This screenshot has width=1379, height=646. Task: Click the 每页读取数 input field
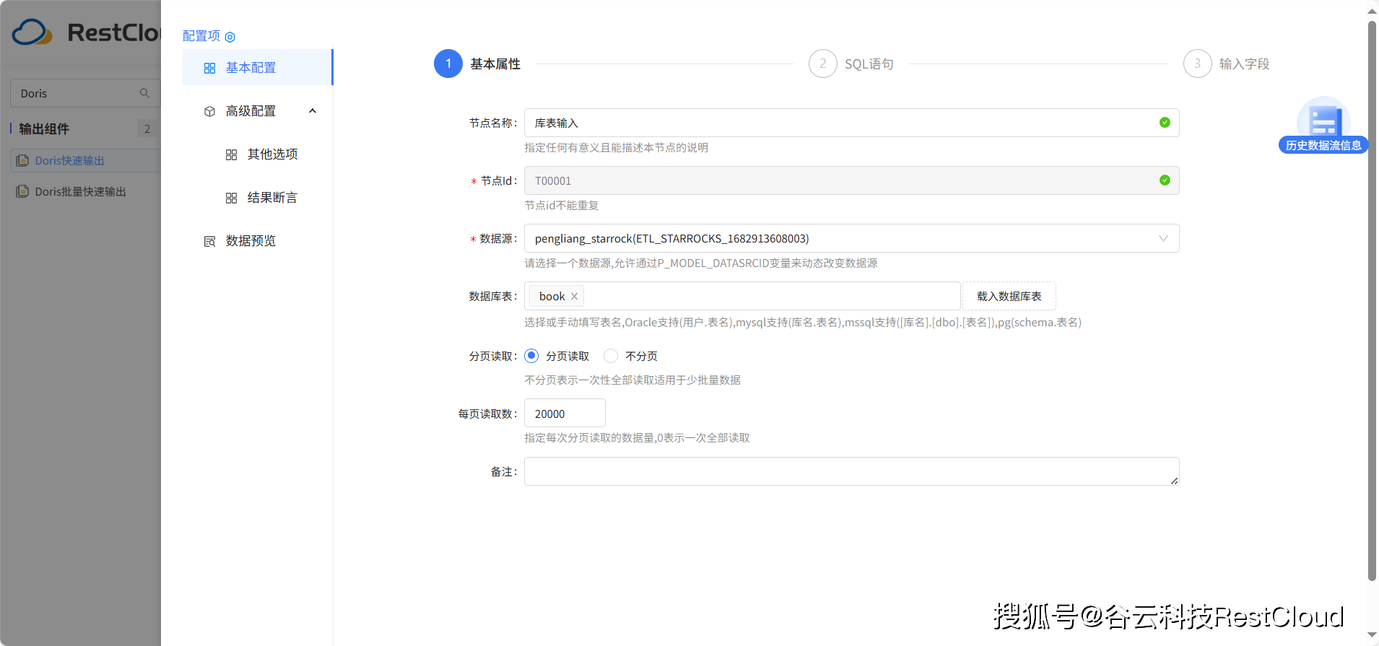click(565, 414)
